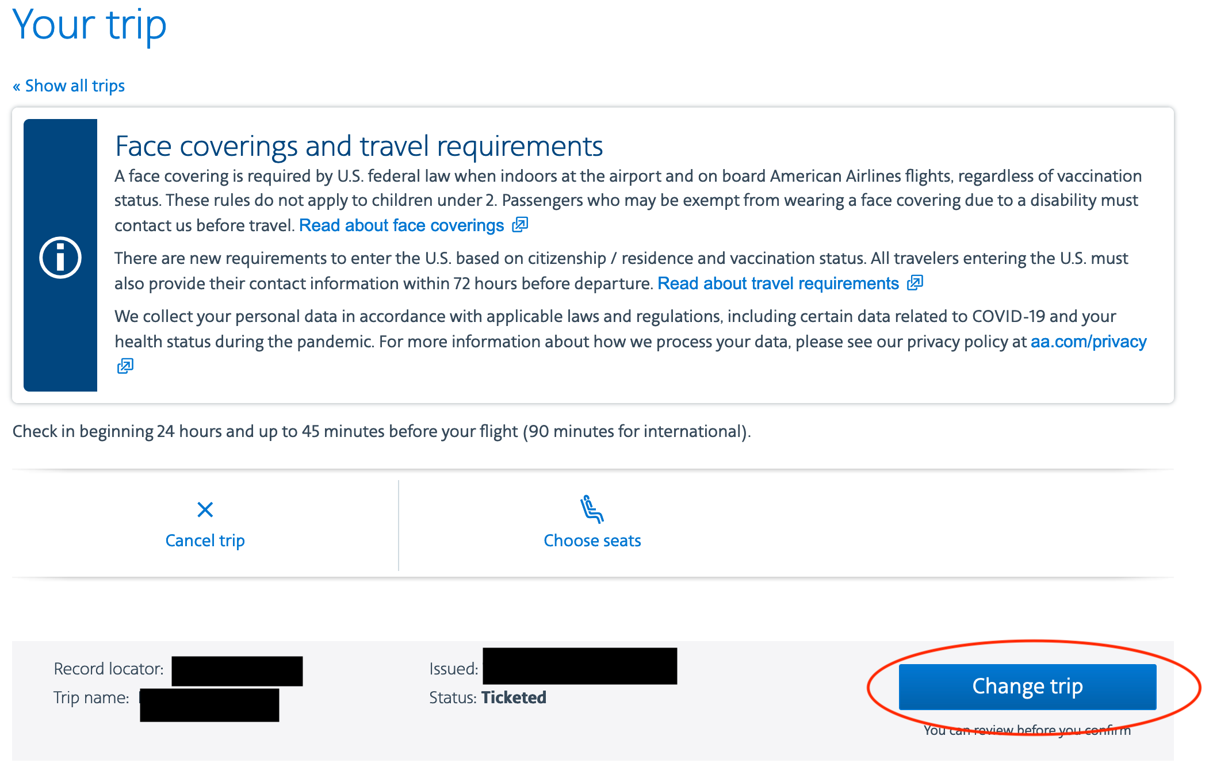Select the Cancel trip text link
The height and width of the screenshot is (782, 1232).
(205, 540)
